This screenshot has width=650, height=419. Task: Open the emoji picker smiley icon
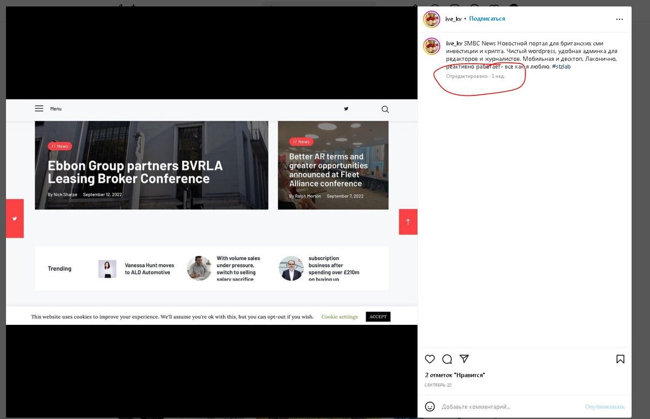click(x=430, y=407)
